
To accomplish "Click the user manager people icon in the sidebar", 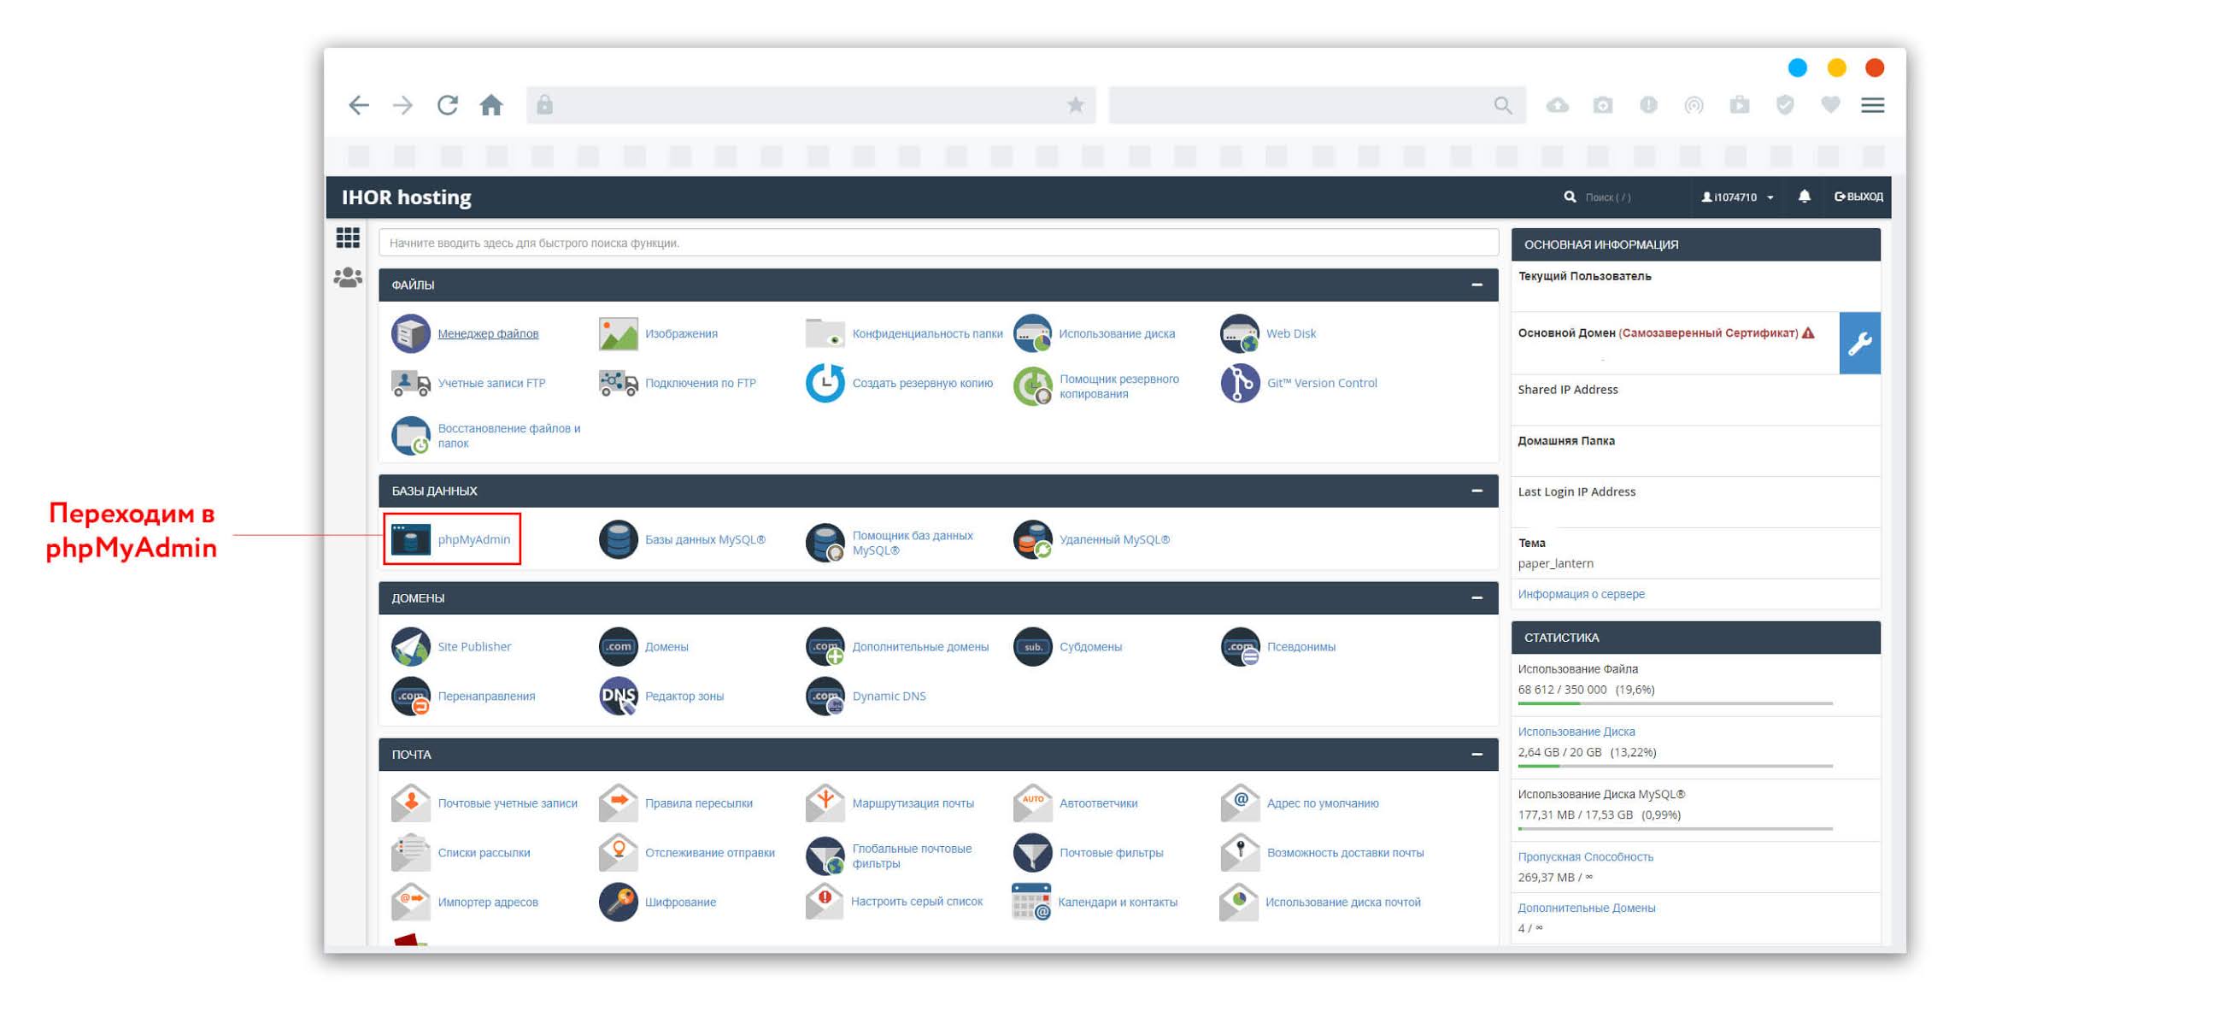I will coord(347,278).
